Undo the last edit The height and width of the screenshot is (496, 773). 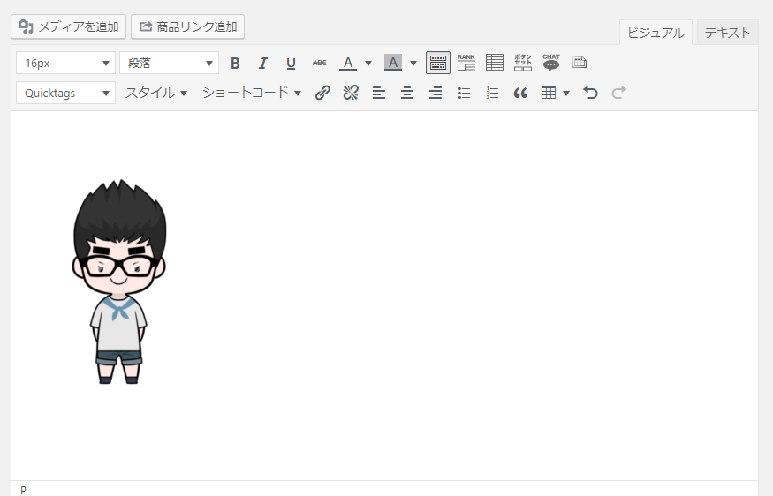click(590, 93)
